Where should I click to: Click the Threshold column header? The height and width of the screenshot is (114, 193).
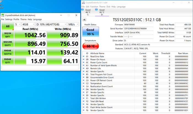point(165,53)
